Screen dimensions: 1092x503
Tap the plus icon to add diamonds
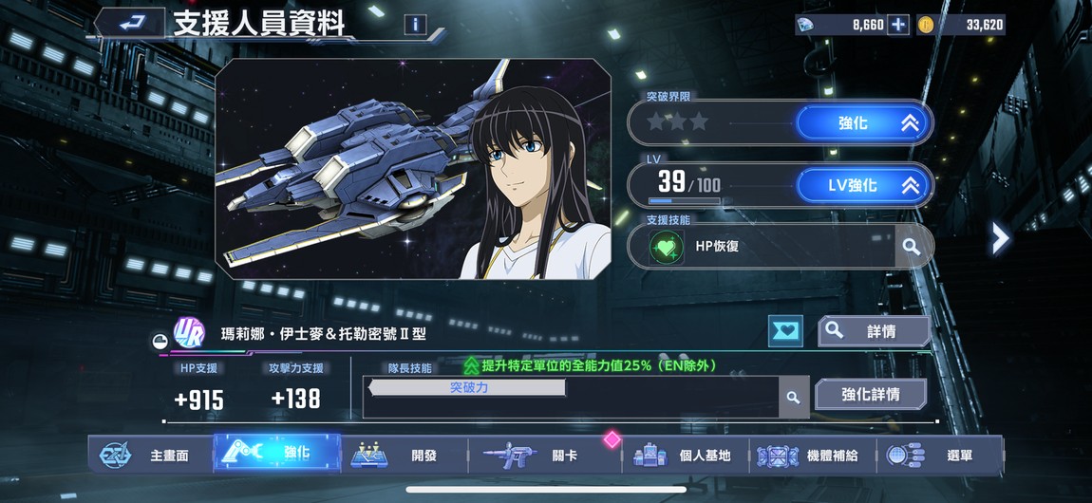pos(898,25)
